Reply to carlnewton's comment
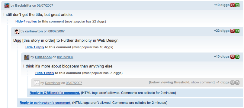Screen dimensions: 244x108 point(45,103)
